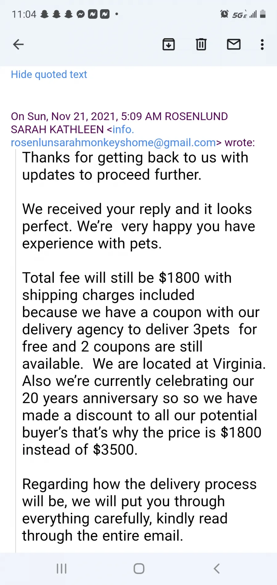Tap the paragraph mentioning $1800 total fee

click(x=144, y=364)
